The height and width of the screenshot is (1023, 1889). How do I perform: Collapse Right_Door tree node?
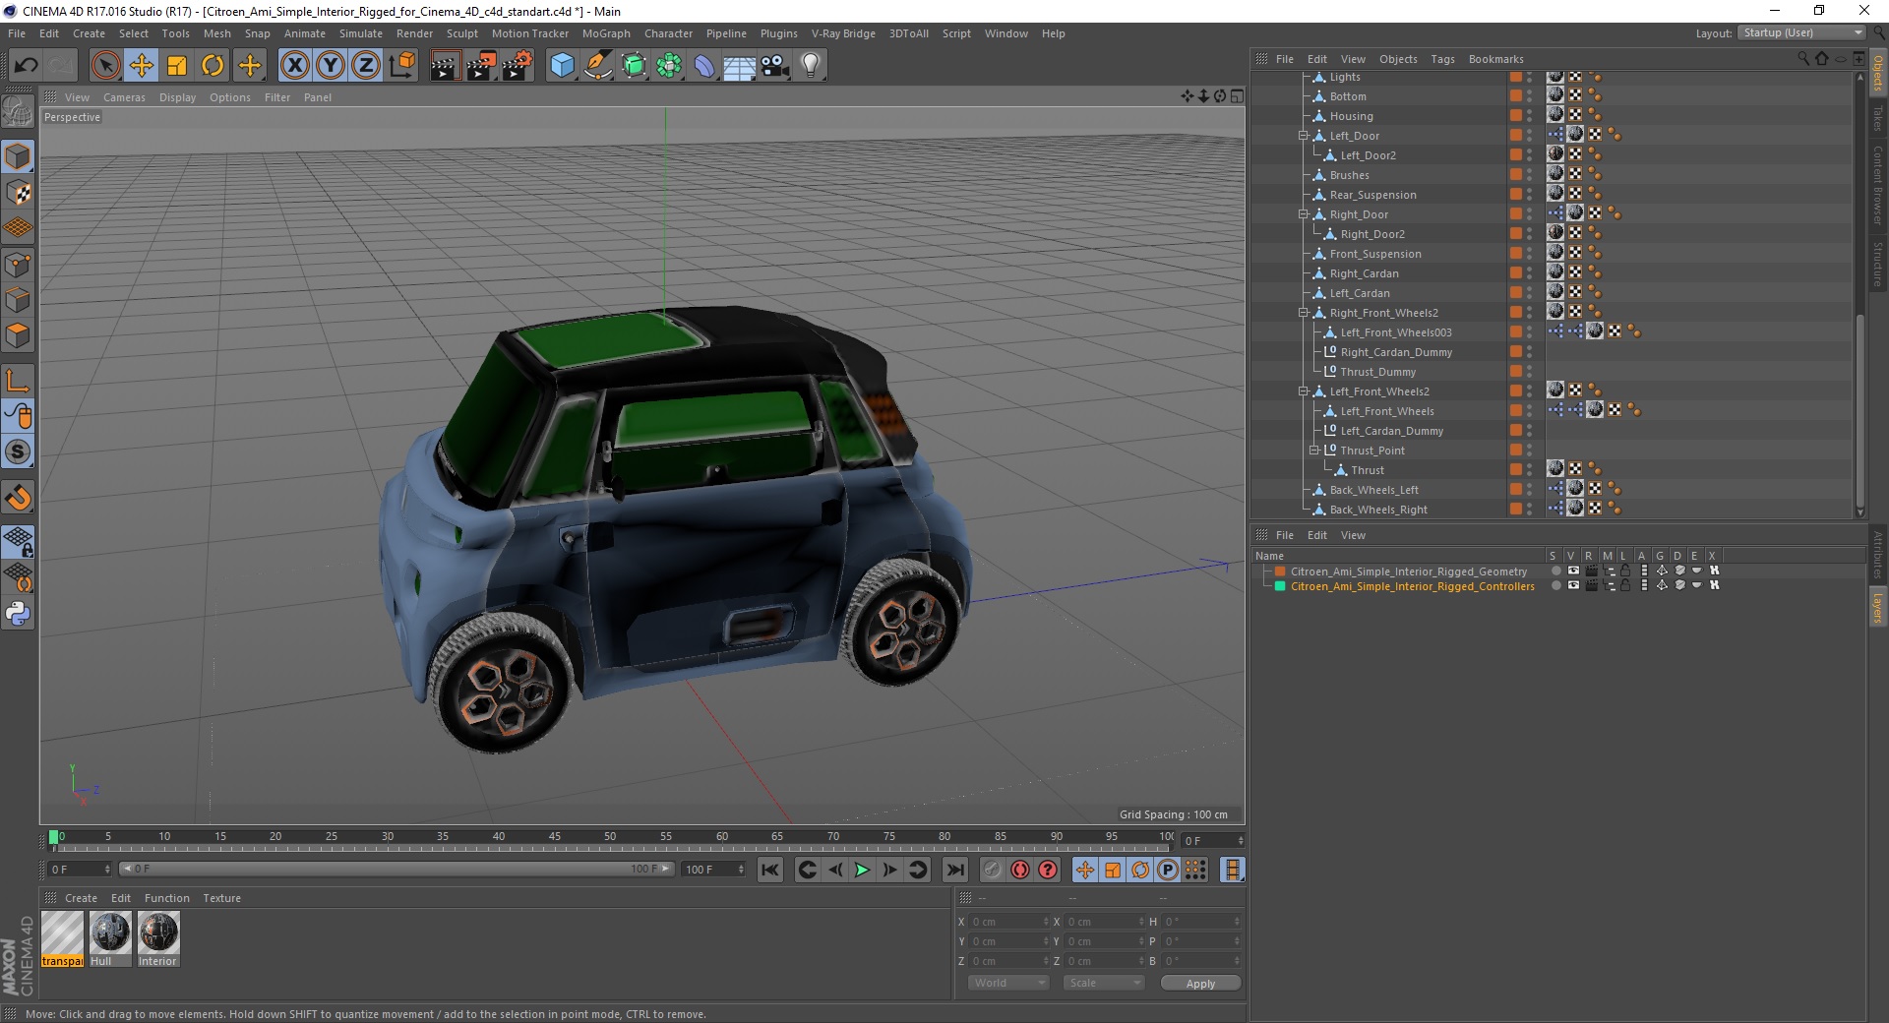[x=1303, y=214]
